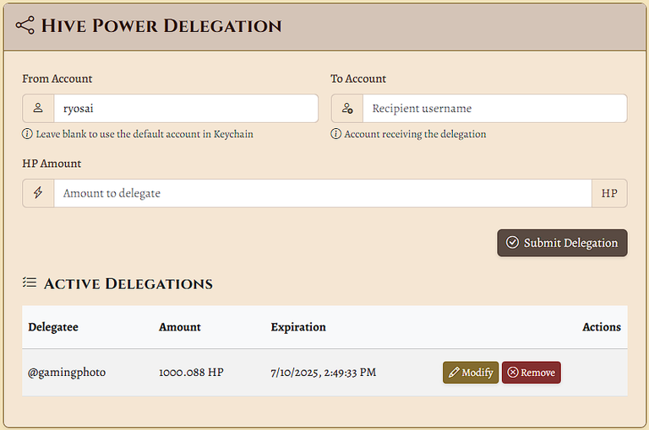Click the Active Delegations heading
Screen dimensions: 649x430
point(128,284)
